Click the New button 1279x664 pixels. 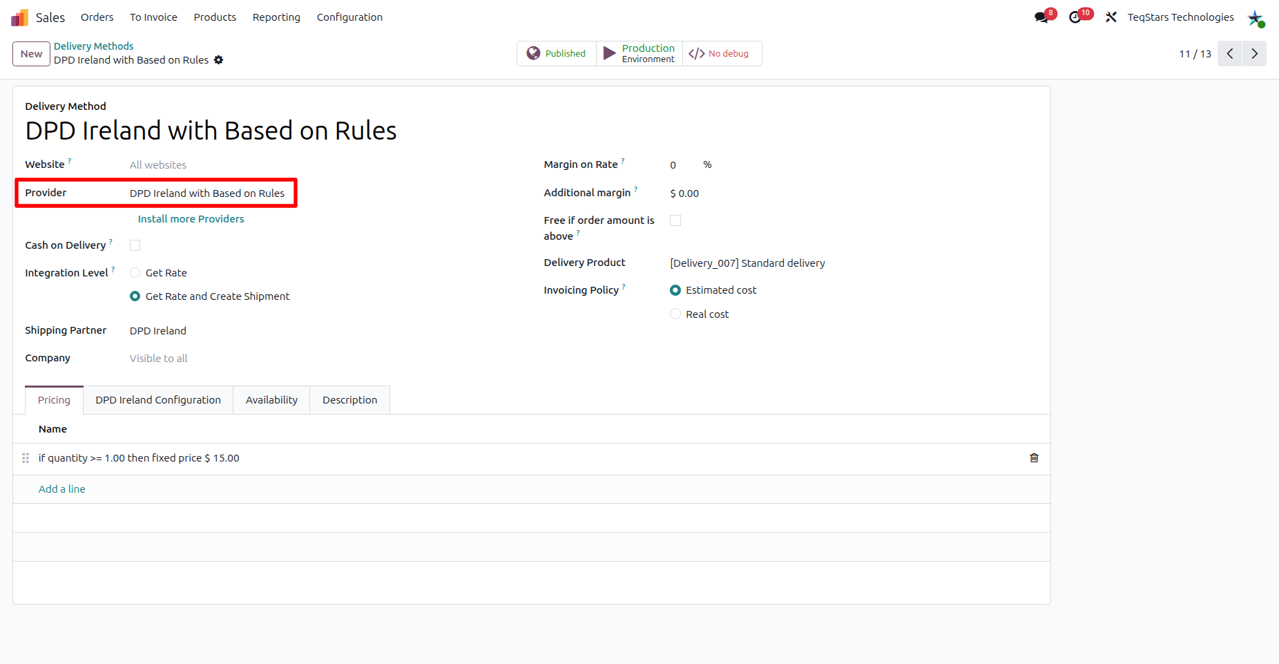31,54
